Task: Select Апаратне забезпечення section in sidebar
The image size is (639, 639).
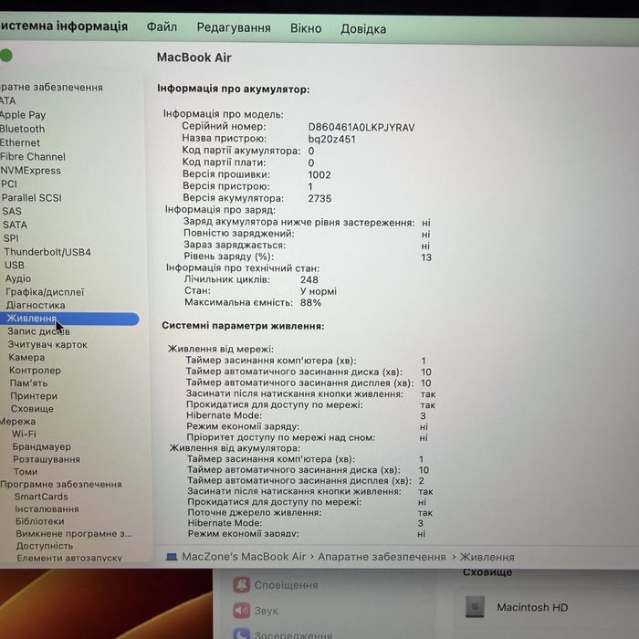Action: click(51, 88)
